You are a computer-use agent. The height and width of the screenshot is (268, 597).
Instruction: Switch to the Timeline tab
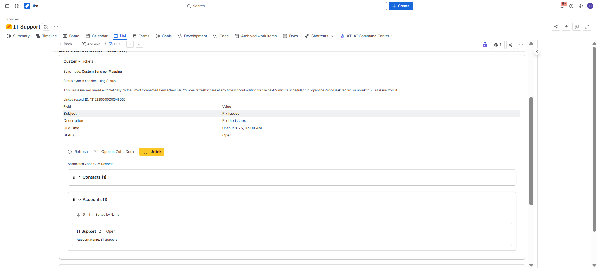point(46,36)
